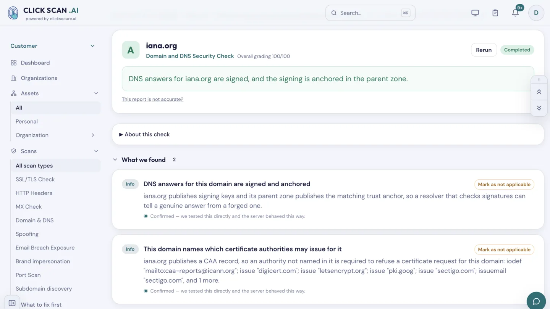Collapse the Customer section chevron

click(92, 46)
